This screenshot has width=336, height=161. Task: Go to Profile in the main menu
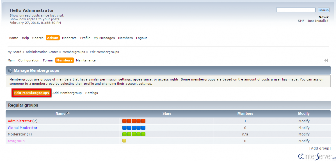point(85,38)
